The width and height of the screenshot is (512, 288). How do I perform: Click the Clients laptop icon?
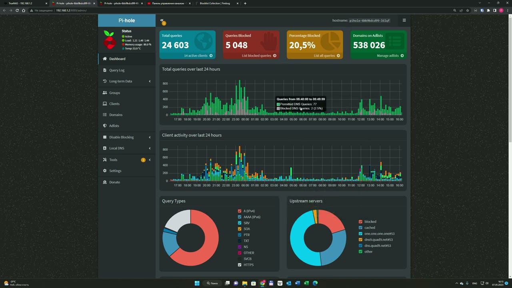[105, 104]
